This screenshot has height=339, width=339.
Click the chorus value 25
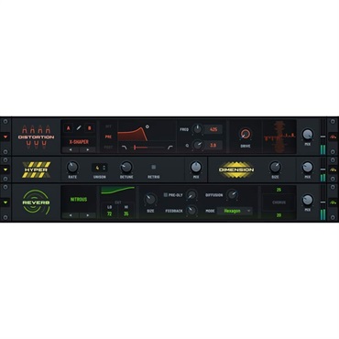click(279, 190)
